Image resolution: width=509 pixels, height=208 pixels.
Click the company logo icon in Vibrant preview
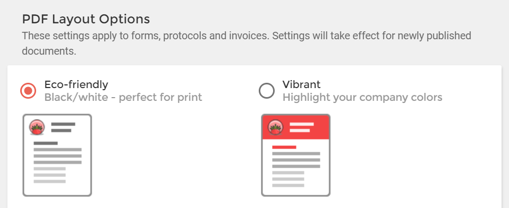(276, 127)
